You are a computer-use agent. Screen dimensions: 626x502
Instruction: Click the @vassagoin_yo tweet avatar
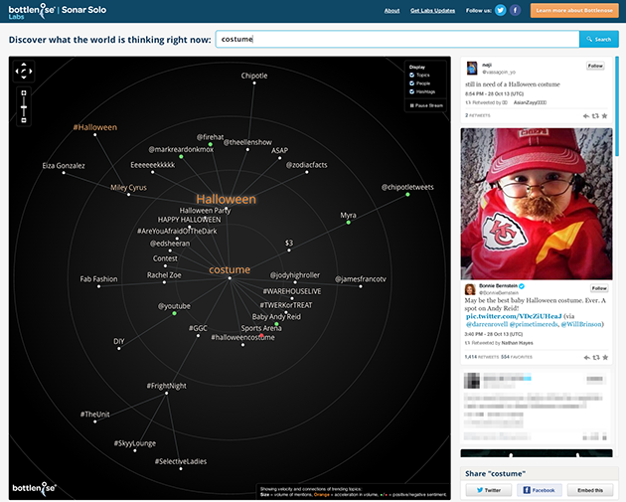(472, 69)
